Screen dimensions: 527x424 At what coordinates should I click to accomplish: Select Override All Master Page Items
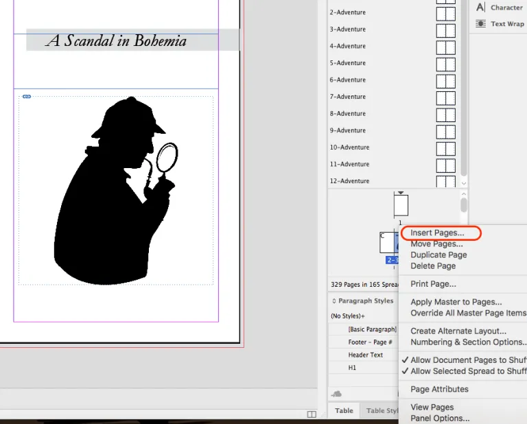469,313
